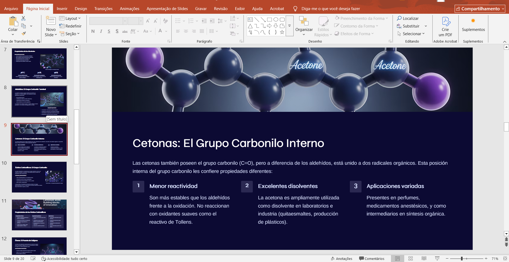Switch to the Inserir tab
The height and width of the screenshot is (262, 509).
pos(62,9)
